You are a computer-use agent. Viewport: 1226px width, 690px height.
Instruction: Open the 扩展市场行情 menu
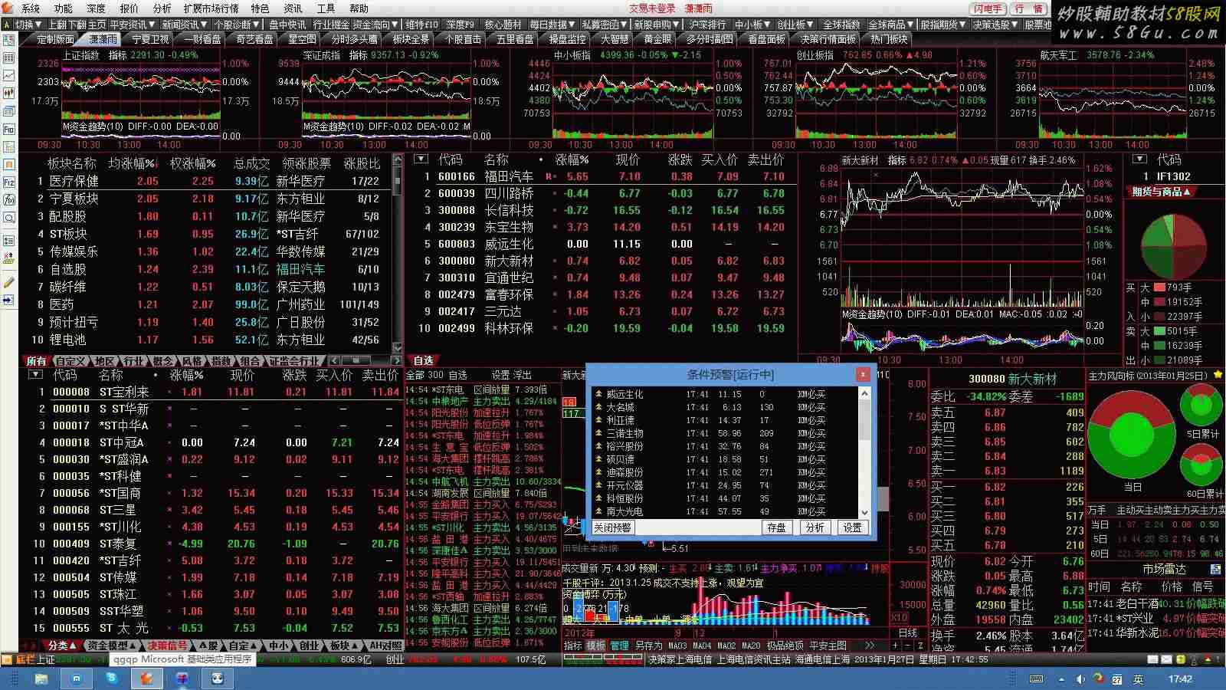(x=211, y=8)
